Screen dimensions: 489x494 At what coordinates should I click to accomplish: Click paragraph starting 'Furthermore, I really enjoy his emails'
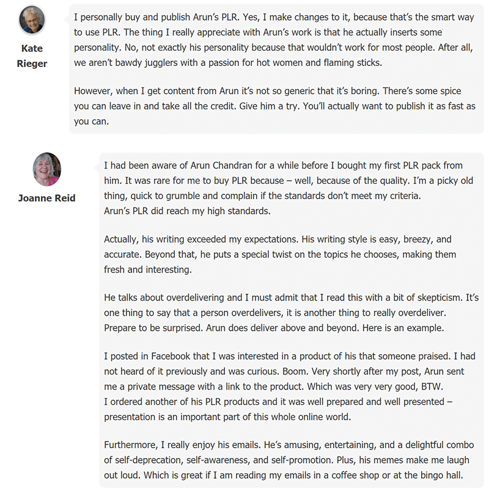tap(289, 460)
